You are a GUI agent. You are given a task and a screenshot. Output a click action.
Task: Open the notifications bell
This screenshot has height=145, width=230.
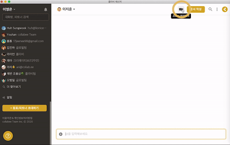point(46,9)
